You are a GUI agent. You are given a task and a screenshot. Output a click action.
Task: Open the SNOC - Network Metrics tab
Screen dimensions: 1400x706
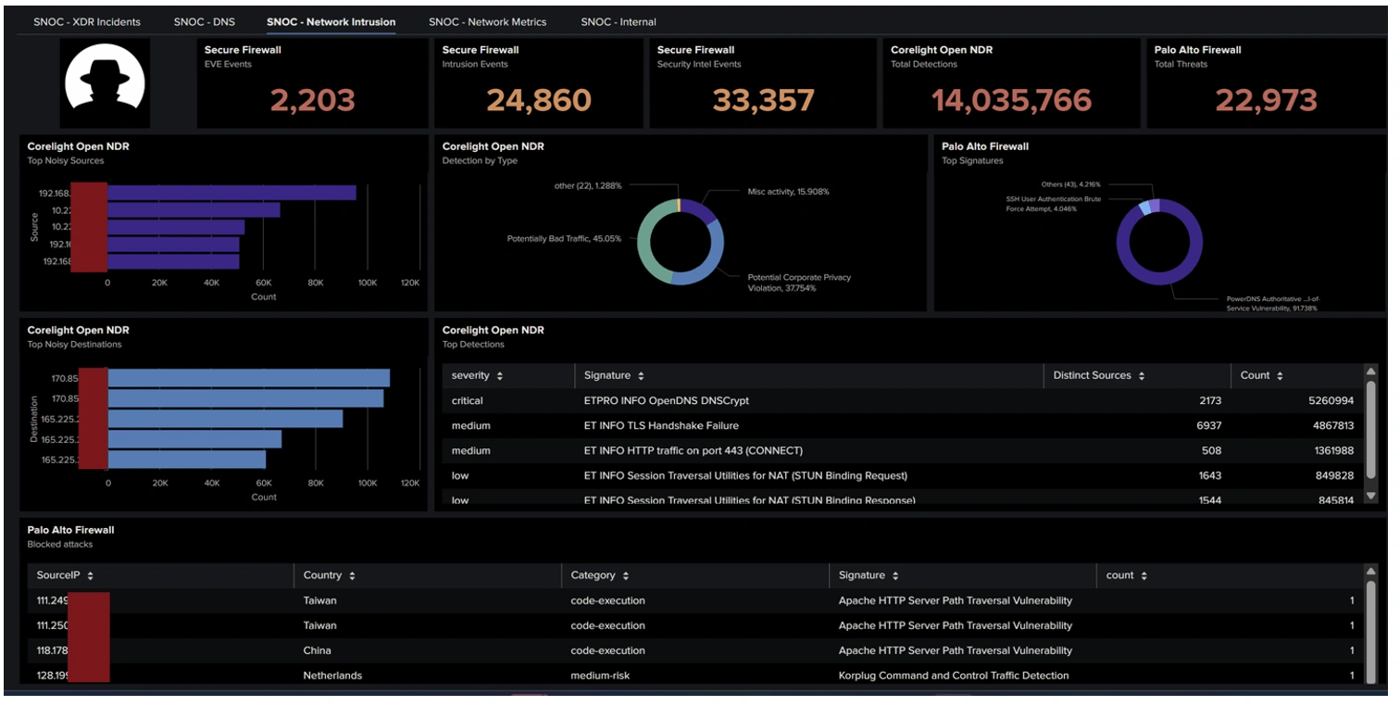click(x=487, y=21)
